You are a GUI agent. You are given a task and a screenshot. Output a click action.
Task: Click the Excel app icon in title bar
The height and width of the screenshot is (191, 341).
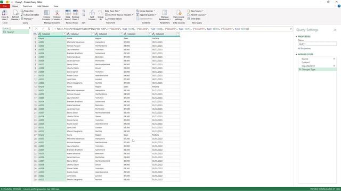tap(2, 2)
